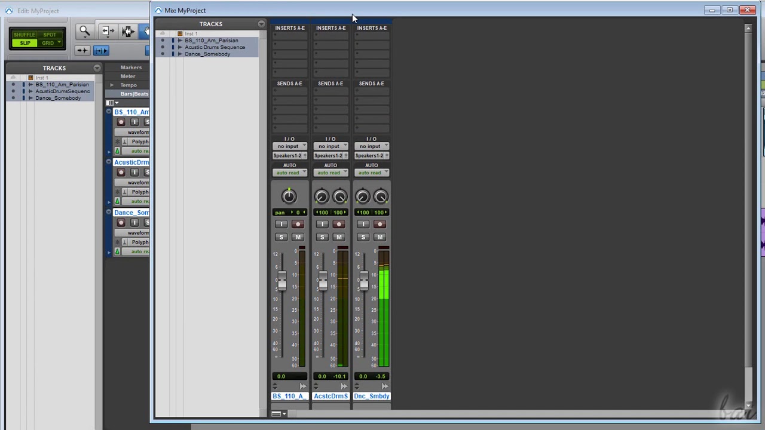Mute the BS_110_A channel
Image resolution: width=765 pixels, height=430 pixels.
(298, 237)
